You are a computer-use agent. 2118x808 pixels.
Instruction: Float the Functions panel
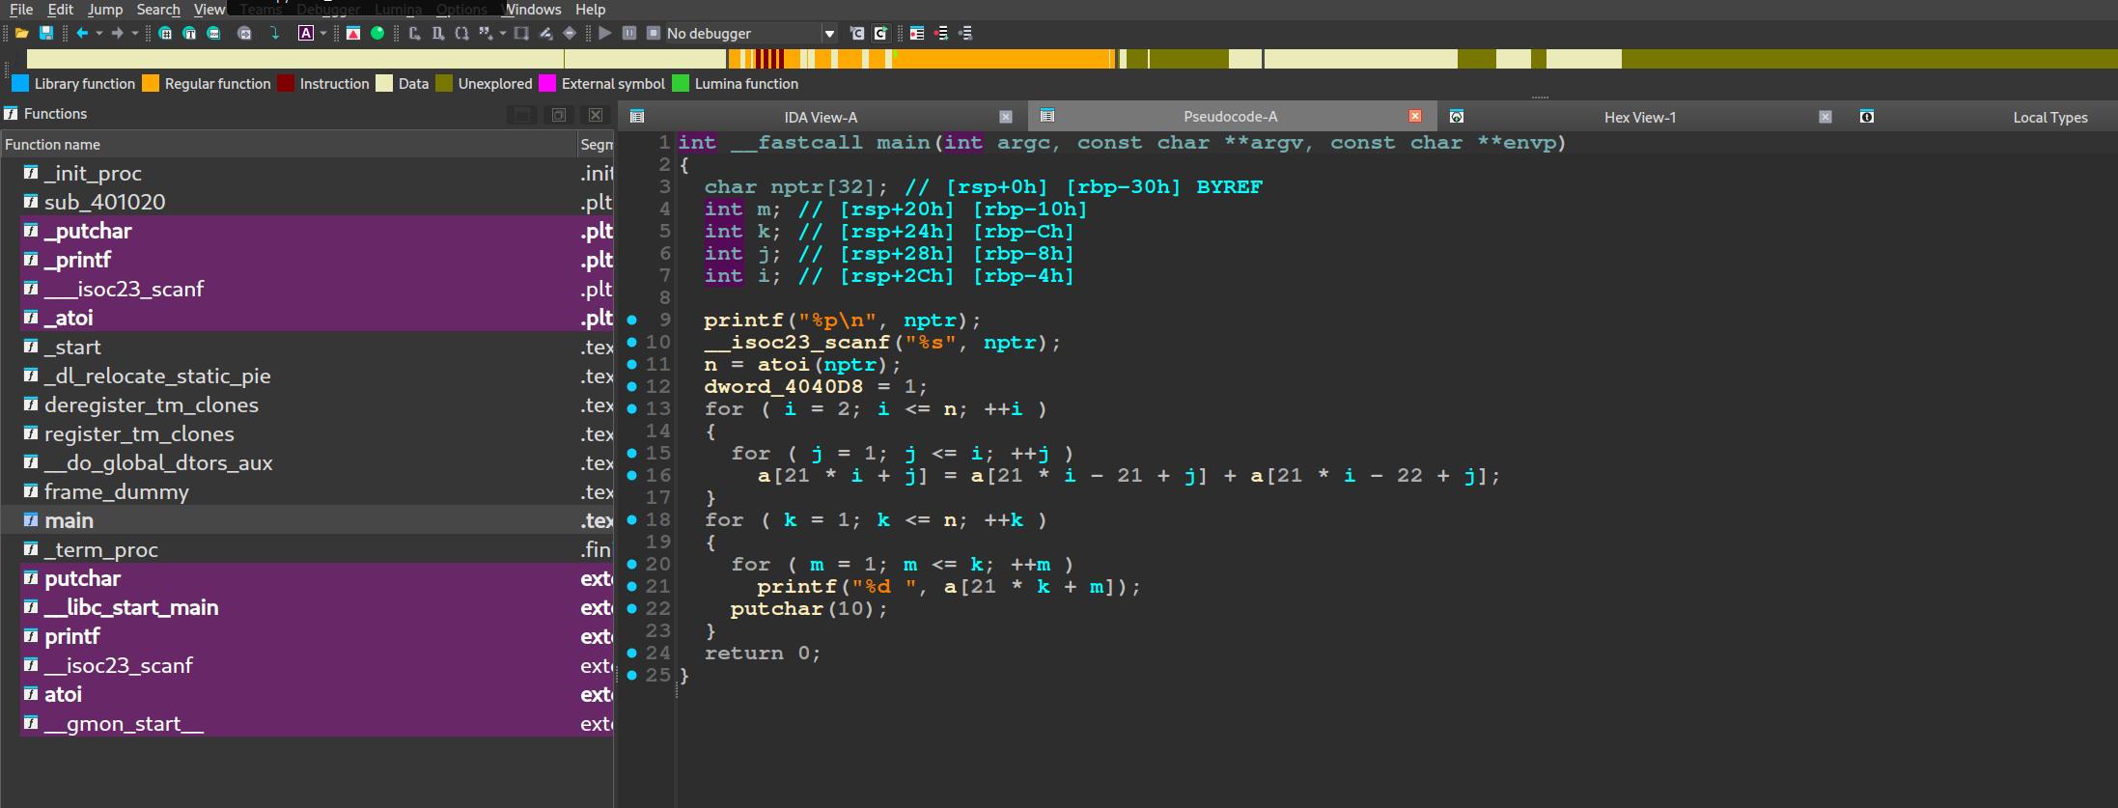pos(559,115)
